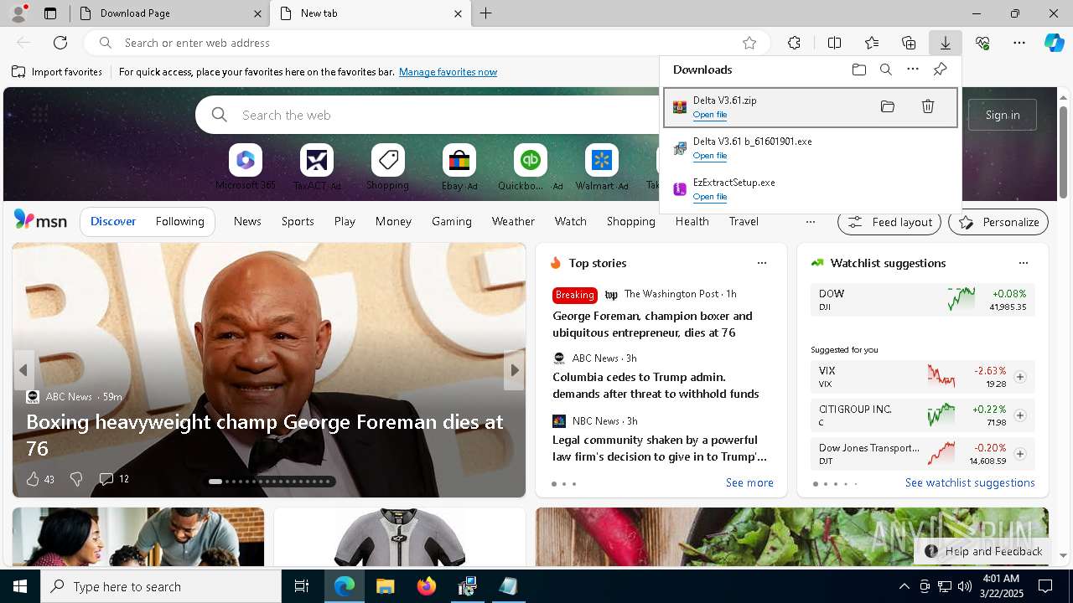Viewport: 1073px width, 603px height.
Task: Search downloads using the magnifier icon
Action: click(886, 70)
